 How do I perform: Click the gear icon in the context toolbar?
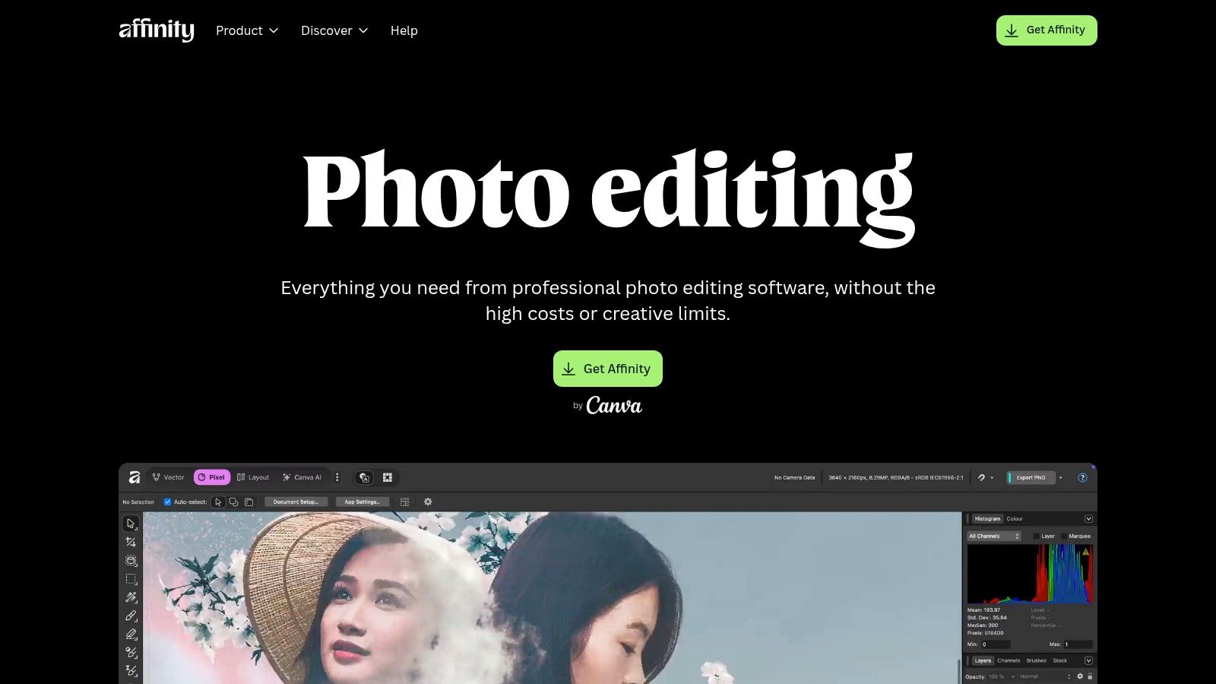(x=428, y=502)
